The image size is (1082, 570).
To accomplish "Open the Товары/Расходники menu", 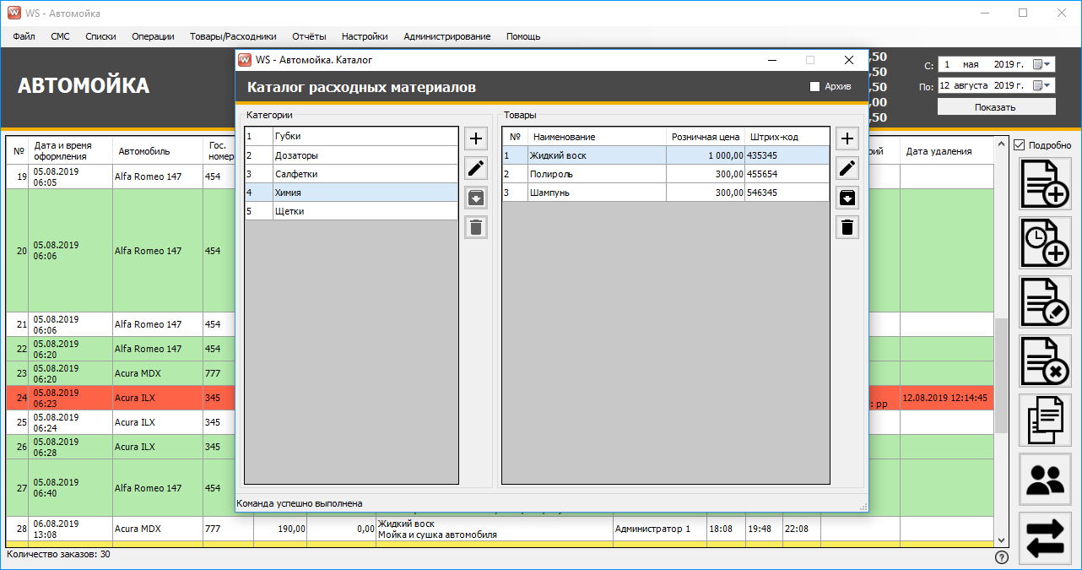I will click(x=233, y=36).
